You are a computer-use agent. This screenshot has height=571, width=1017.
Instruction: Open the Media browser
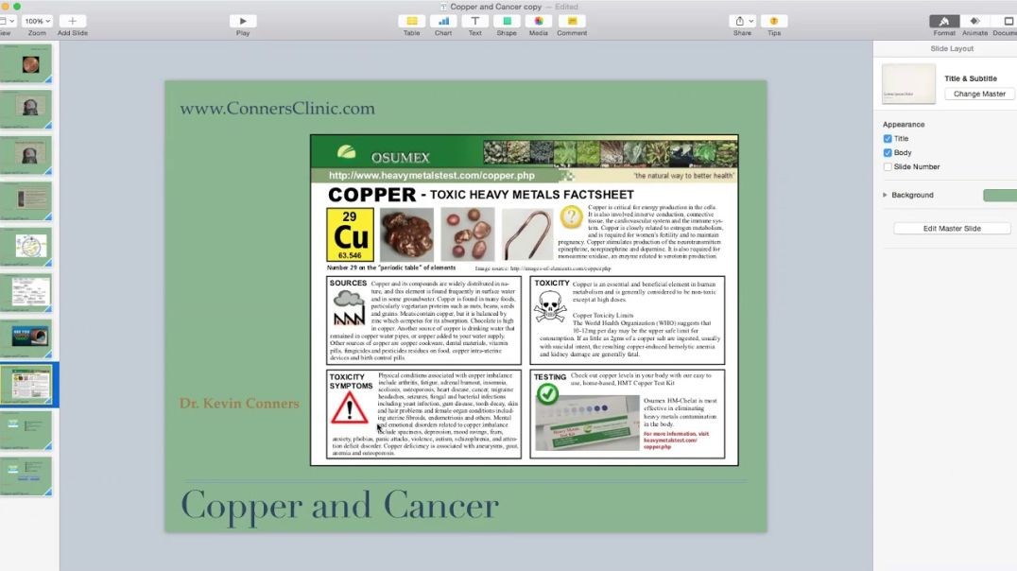coord(539,22)
